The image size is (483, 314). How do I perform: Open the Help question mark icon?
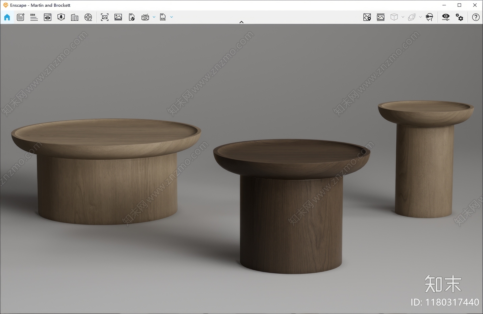[476, 17]
